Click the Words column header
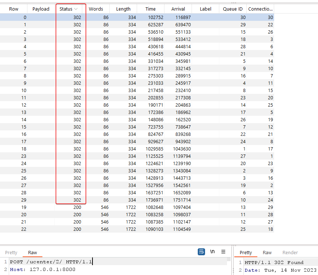 (96, 9)
